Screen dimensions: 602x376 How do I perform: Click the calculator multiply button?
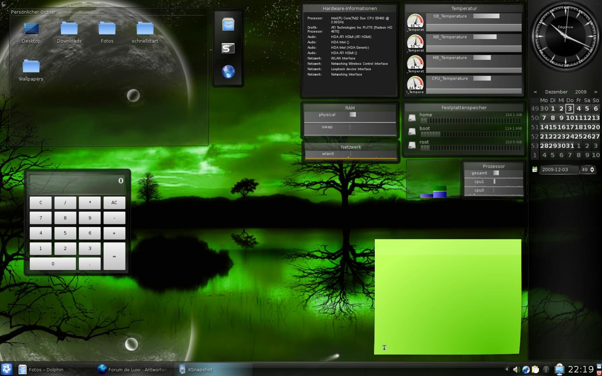90,203
